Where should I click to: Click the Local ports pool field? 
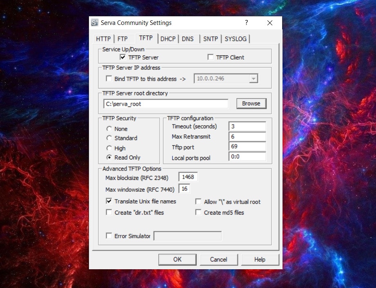pyautogui.click(x=247, y=157)
